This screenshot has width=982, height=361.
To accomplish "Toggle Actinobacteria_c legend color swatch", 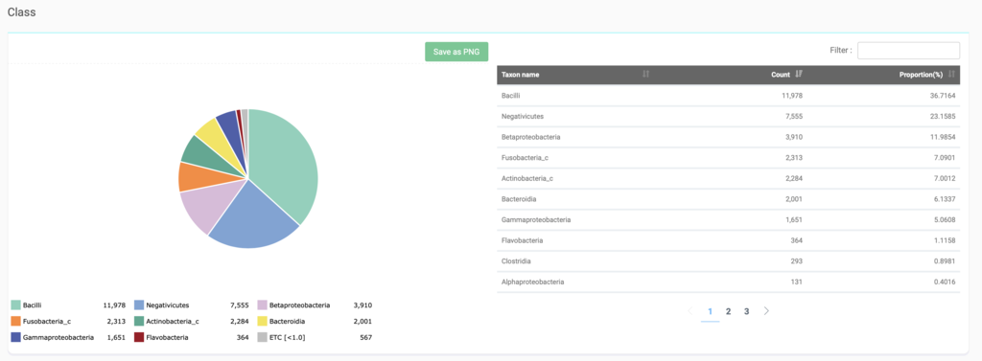I will pos(138,322).
